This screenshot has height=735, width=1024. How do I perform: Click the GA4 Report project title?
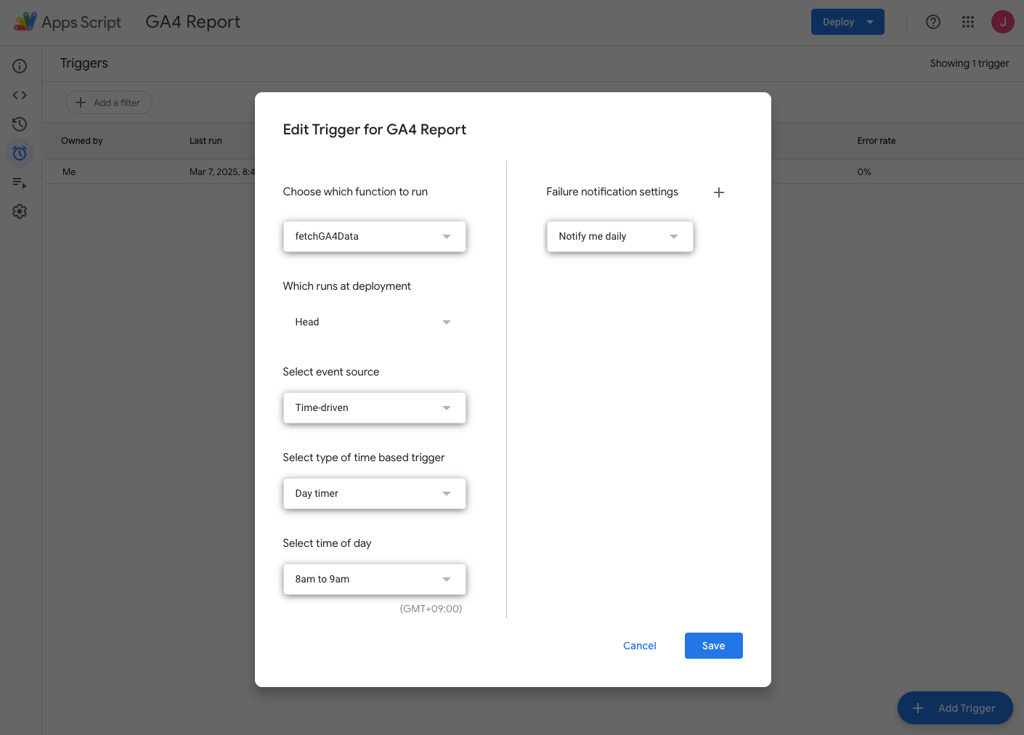click(x=192, y=22)
